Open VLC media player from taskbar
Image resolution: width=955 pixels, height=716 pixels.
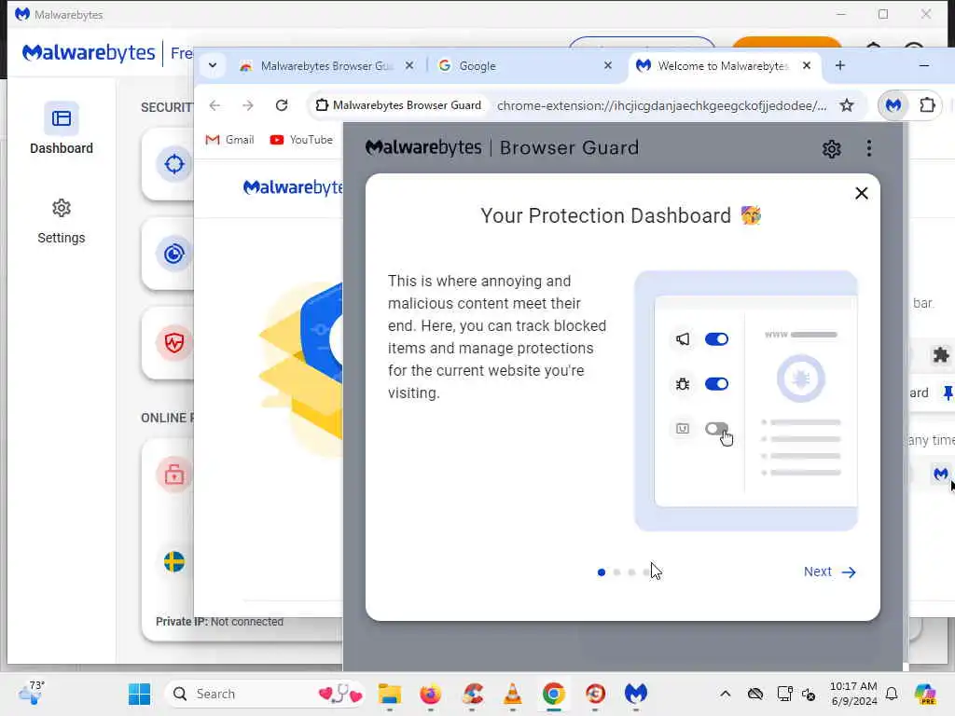click(x=513, y=694)
